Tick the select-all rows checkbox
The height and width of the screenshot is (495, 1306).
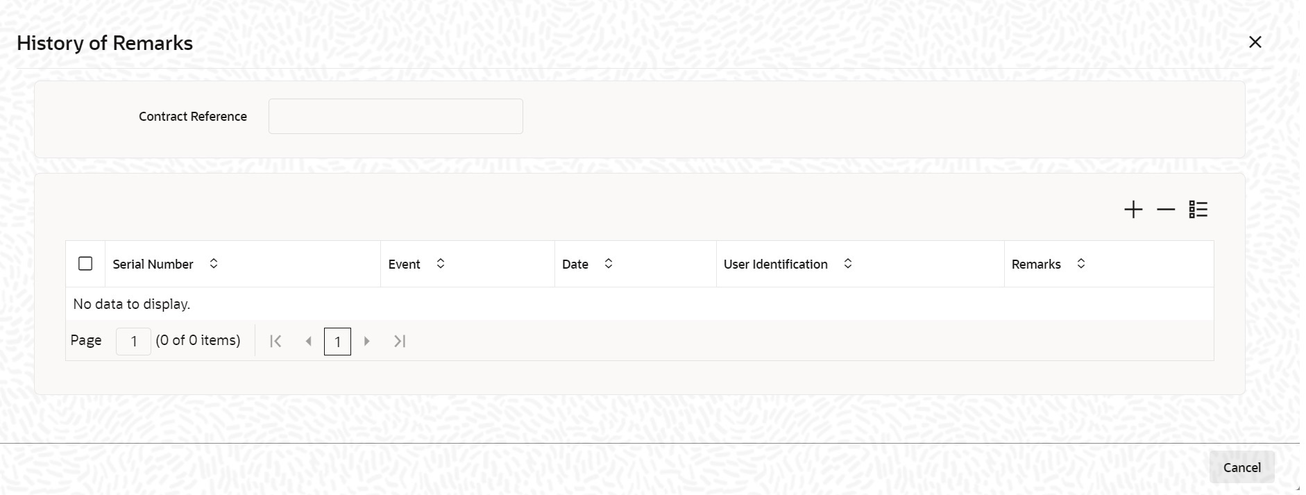(85, 264)
